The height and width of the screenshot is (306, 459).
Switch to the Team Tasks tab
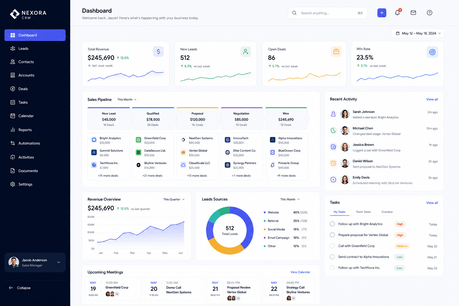tap(363, 212)
